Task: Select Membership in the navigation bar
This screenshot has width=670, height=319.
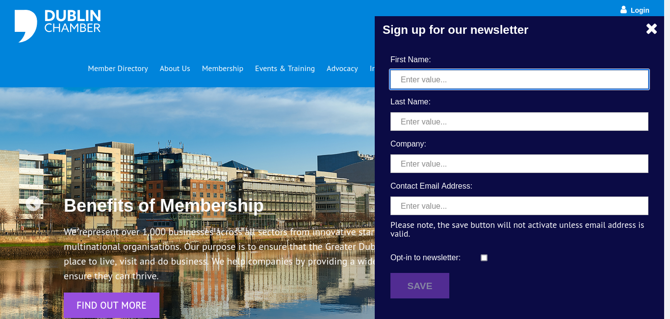Action: tap(223, 69)
